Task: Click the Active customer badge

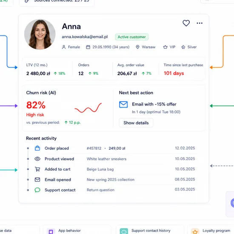Action: pyautogui.click(x=131, y=37)
